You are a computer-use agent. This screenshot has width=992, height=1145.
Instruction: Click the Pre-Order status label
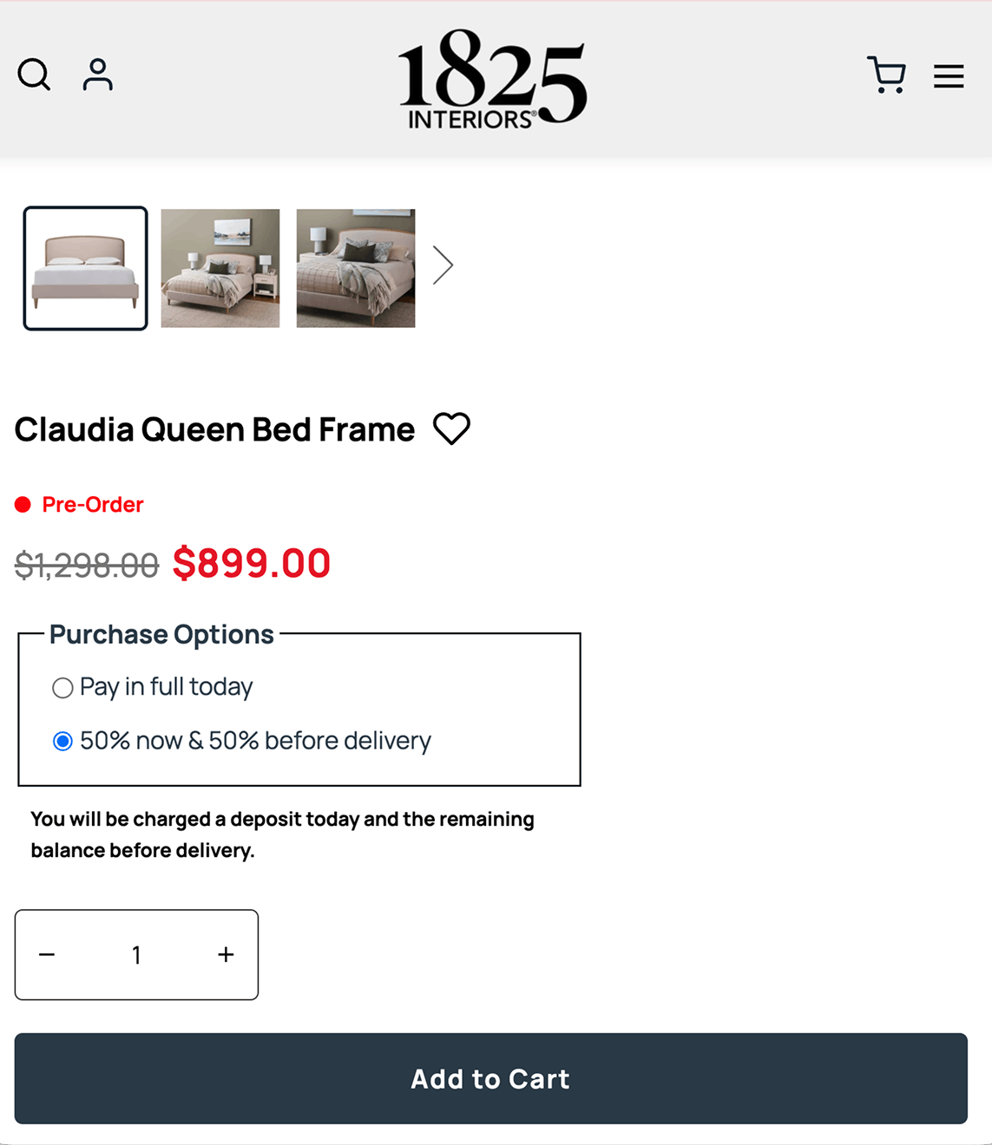(x=92, y=505)
